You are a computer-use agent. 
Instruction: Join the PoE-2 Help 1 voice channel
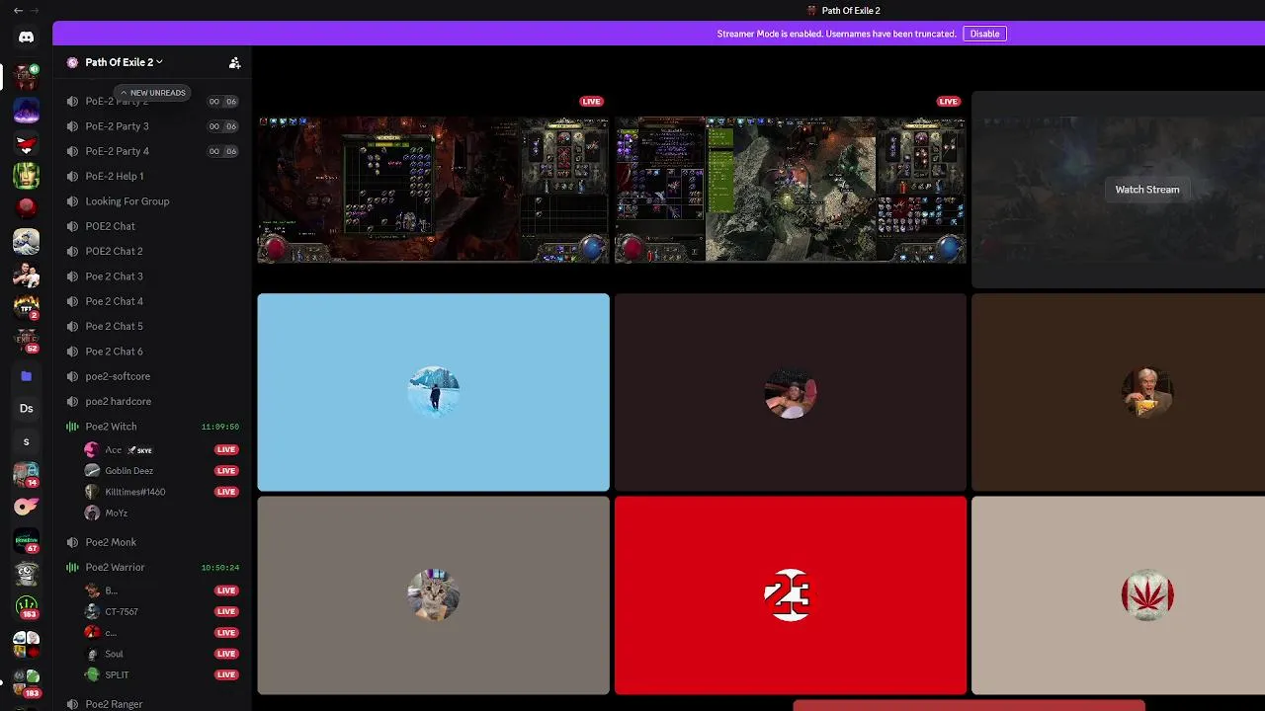(153, 176)
